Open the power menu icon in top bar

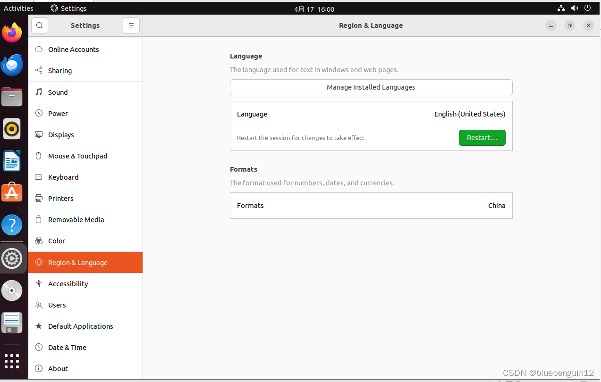click(x=588, y=8)
